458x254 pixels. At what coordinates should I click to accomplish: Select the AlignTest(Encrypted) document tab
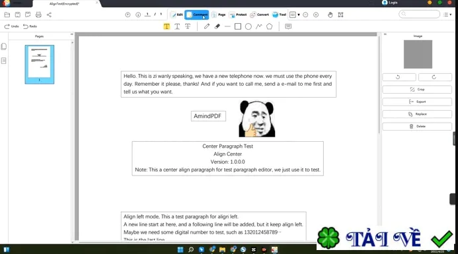[x=66, y=4]
